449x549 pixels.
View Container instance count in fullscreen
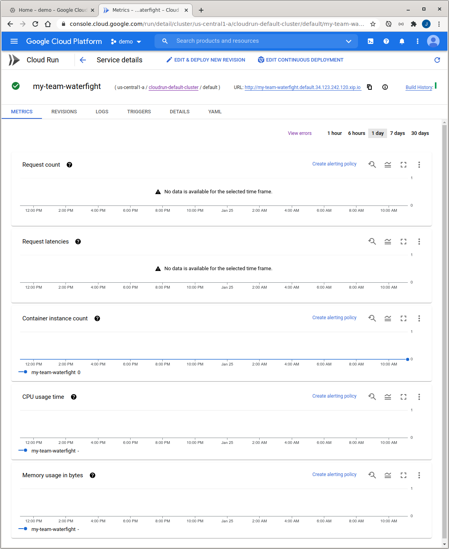pos(403,318)
